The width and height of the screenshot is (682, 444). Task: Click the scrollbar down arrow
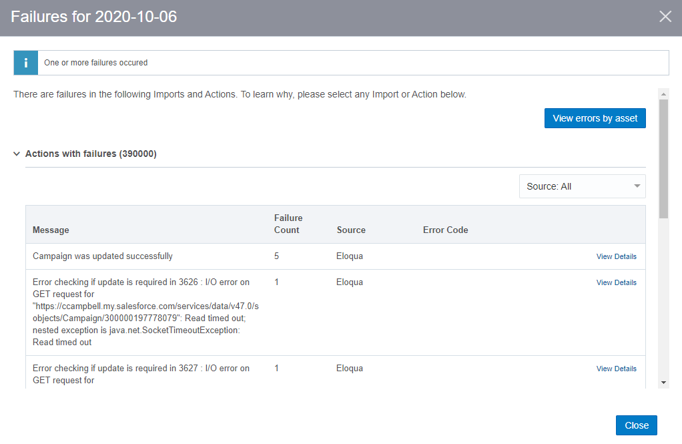(663, 382)
